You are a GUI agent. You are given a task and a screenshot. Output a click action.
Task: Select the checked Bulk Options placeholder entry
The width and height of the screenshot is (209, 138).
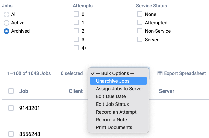115,73
